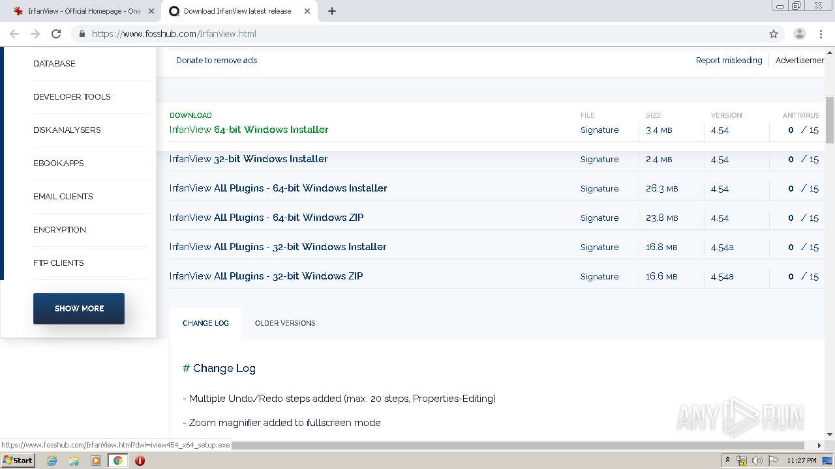Click the Action Center flag tray icon

[773, 461]
